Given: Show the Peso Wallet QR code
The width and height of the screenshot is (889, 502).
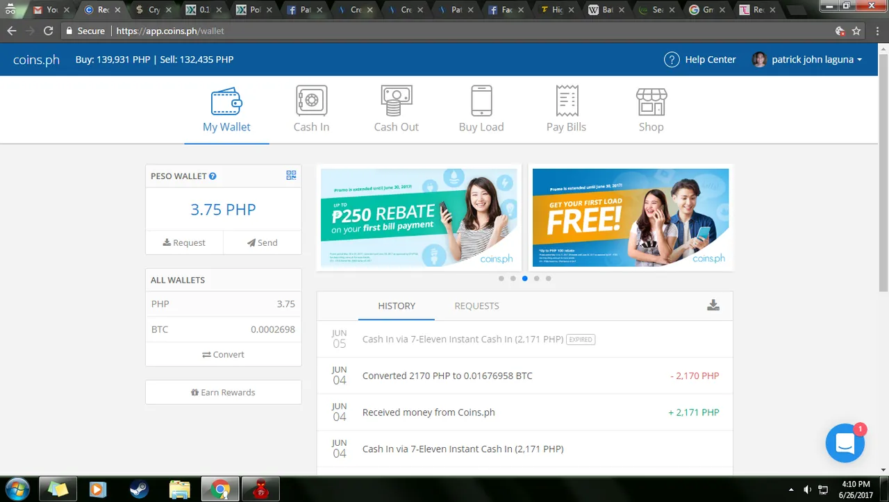Looking at the screenshot, I should (x=291, y=176).
